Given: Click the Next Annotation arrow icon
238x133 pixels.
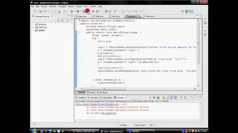Looking at the screenshot, I should [123, 11].
